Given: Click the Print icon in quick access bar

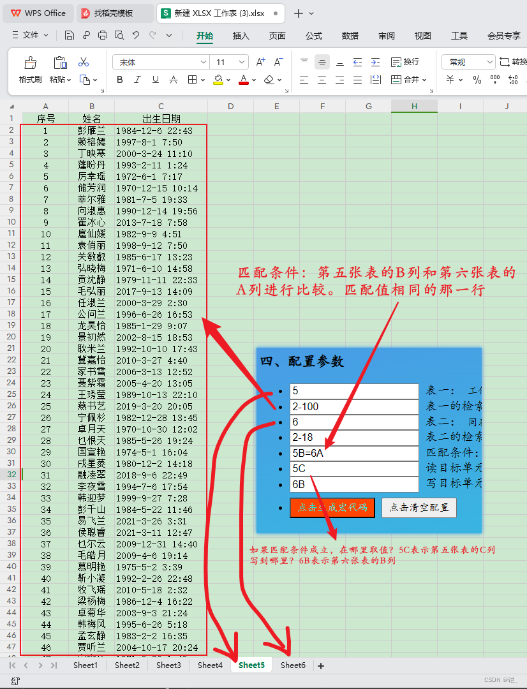Looking at the screenshot, I should pos(103,36).
